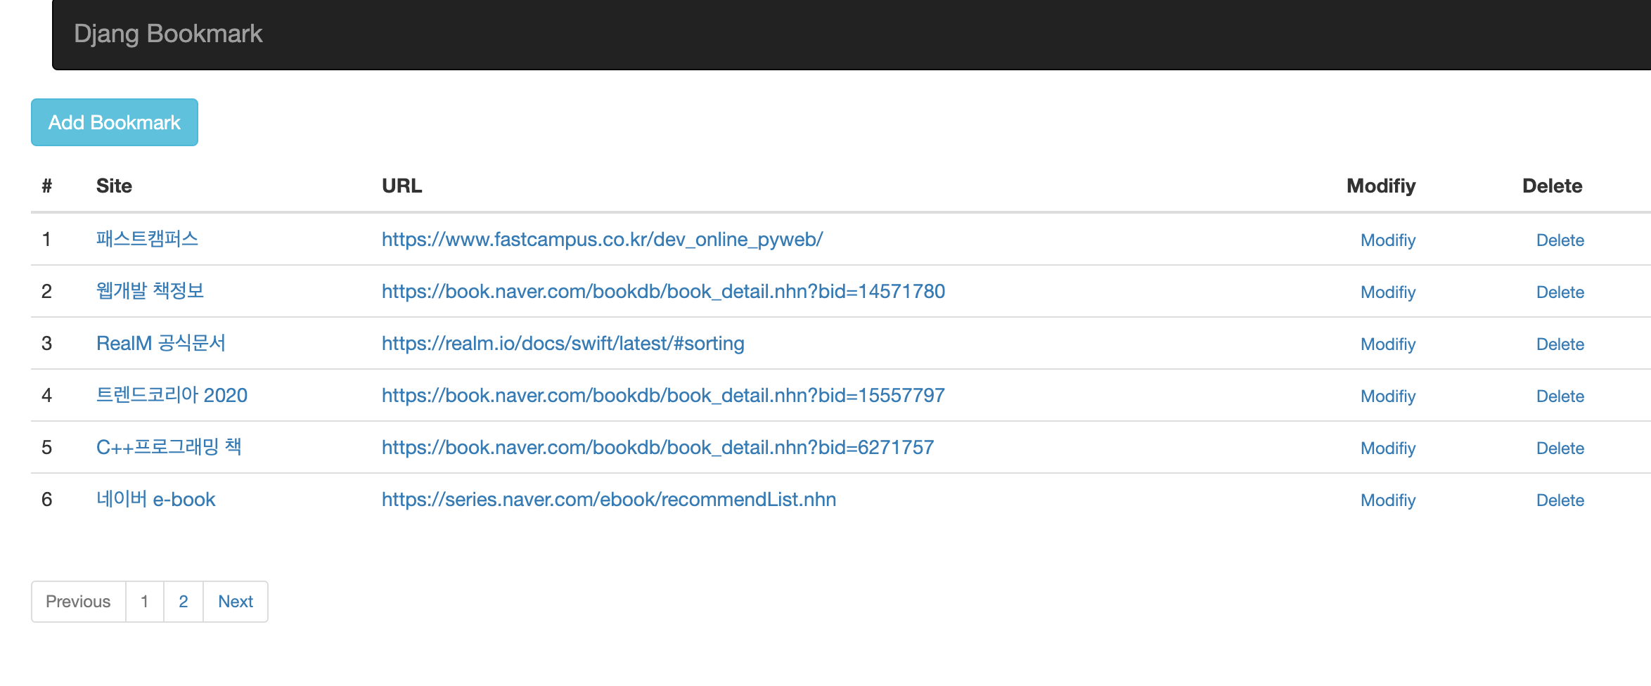Click row number 1 cell

pos(46,240)
